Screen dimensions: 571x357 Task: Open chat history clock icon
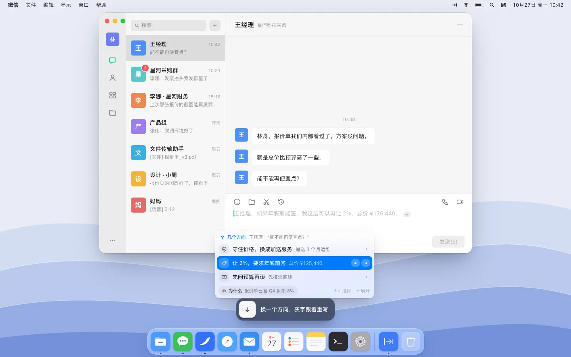coord(281,202)
